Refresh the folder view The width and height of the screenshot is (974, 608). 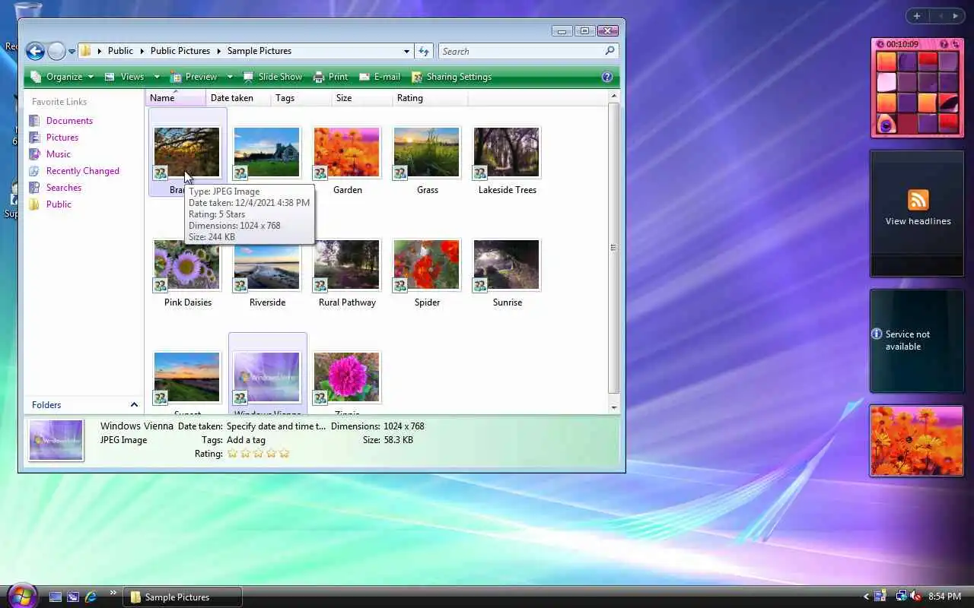pyautogui.click(x=424, y=51)
